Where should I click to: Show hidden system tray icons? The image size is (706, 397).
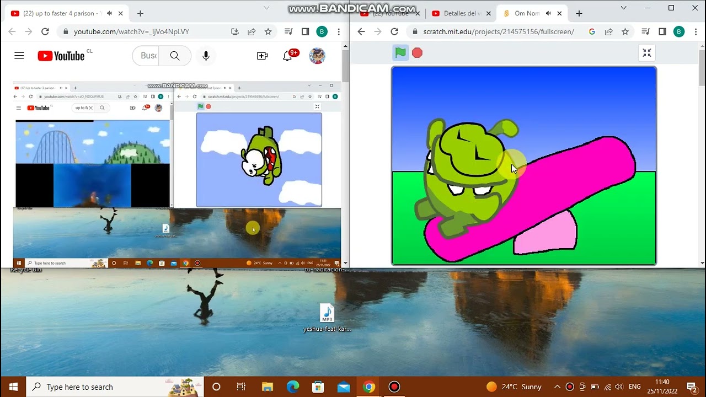point(557,387)
